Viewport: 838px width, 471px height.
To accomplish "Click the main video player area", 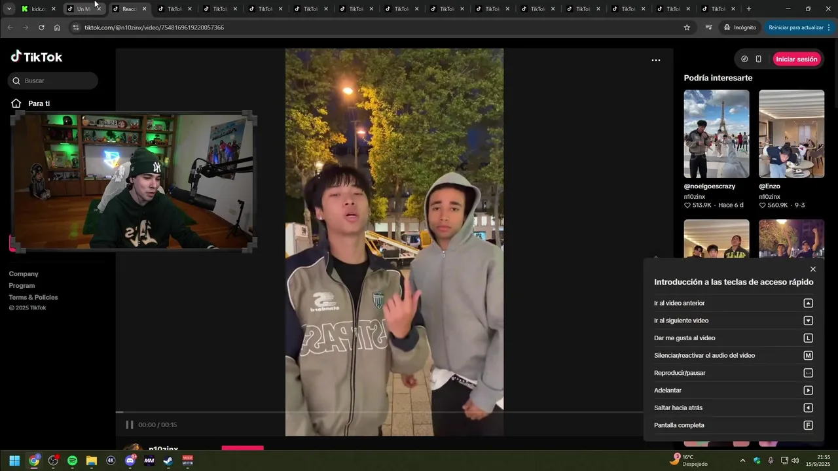I will click(394, 242).
